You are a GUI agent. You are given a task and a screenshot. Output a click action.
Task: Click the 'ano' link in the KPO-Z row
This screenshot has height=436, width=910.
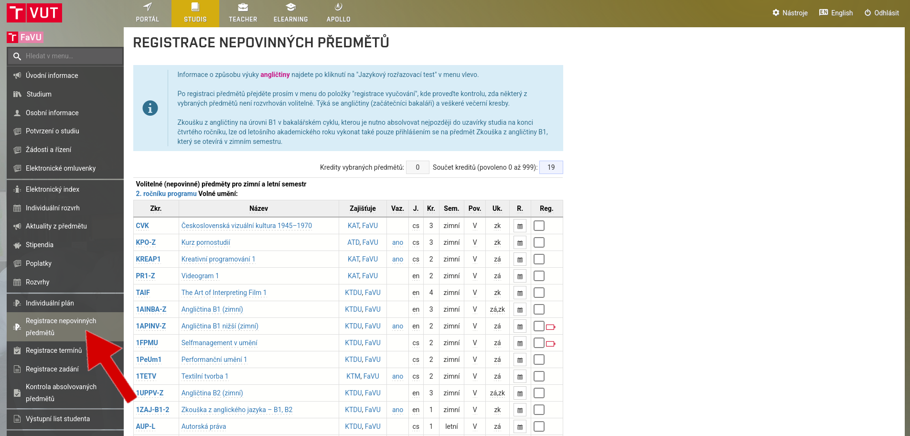click(397, 242)
